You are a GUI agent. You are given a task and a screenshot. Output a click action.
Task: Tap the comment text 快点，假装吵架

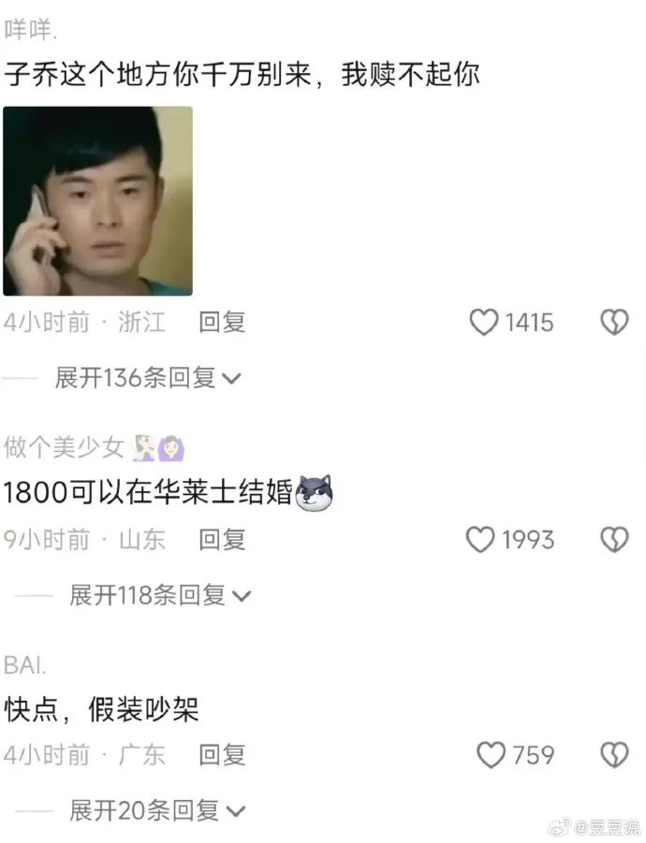point(102,709)
